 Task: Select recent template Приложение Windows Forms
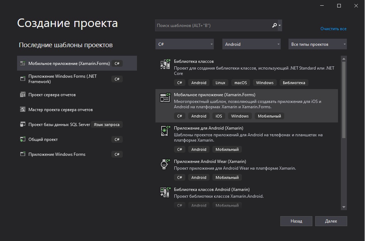(77, 154)
